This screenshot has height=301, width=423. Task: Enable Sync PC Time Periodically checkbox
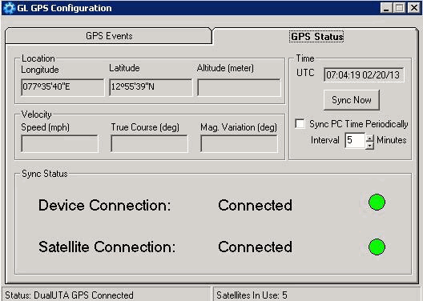(300, 124)
